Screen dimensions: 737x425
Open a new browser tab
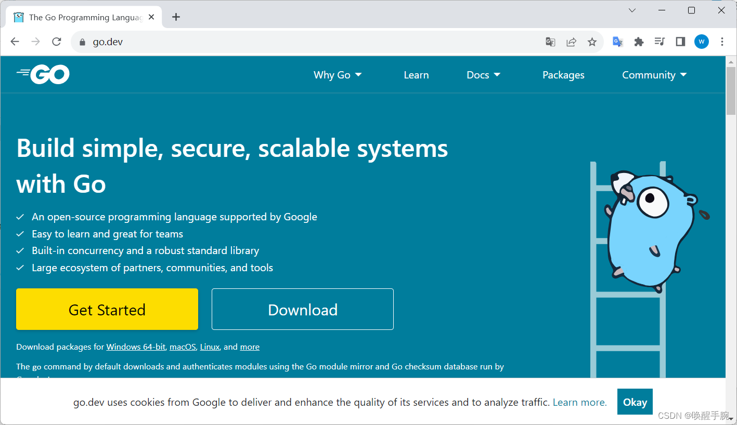(176, 17)
